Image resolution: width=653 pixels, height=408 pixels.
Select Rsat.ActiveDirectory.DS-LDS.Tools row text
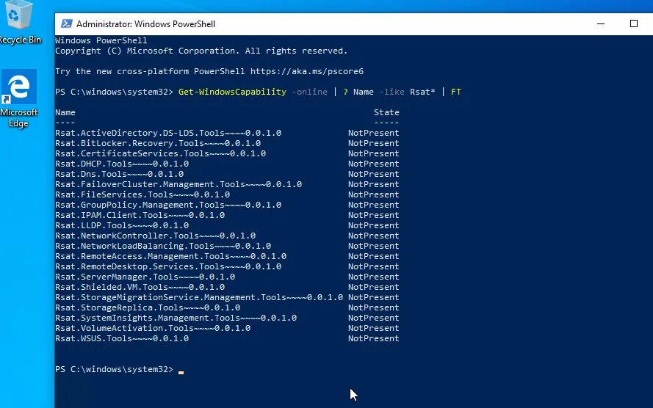tap(168, 133)
